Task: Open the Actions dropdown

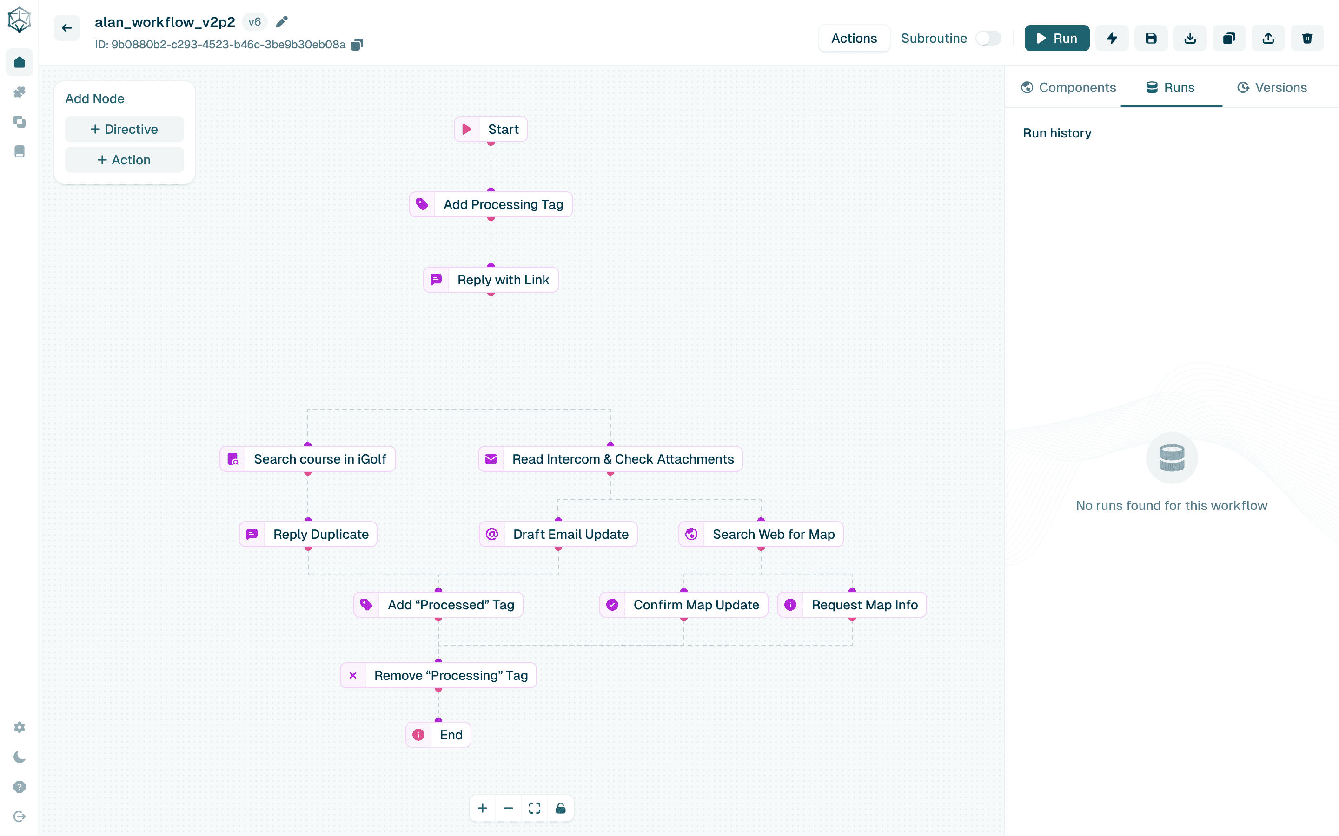Action: (x=854, y=38)
